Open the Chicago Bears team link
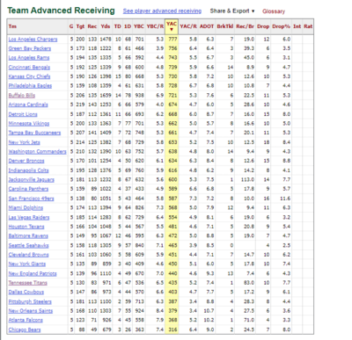 coord(25,329)
